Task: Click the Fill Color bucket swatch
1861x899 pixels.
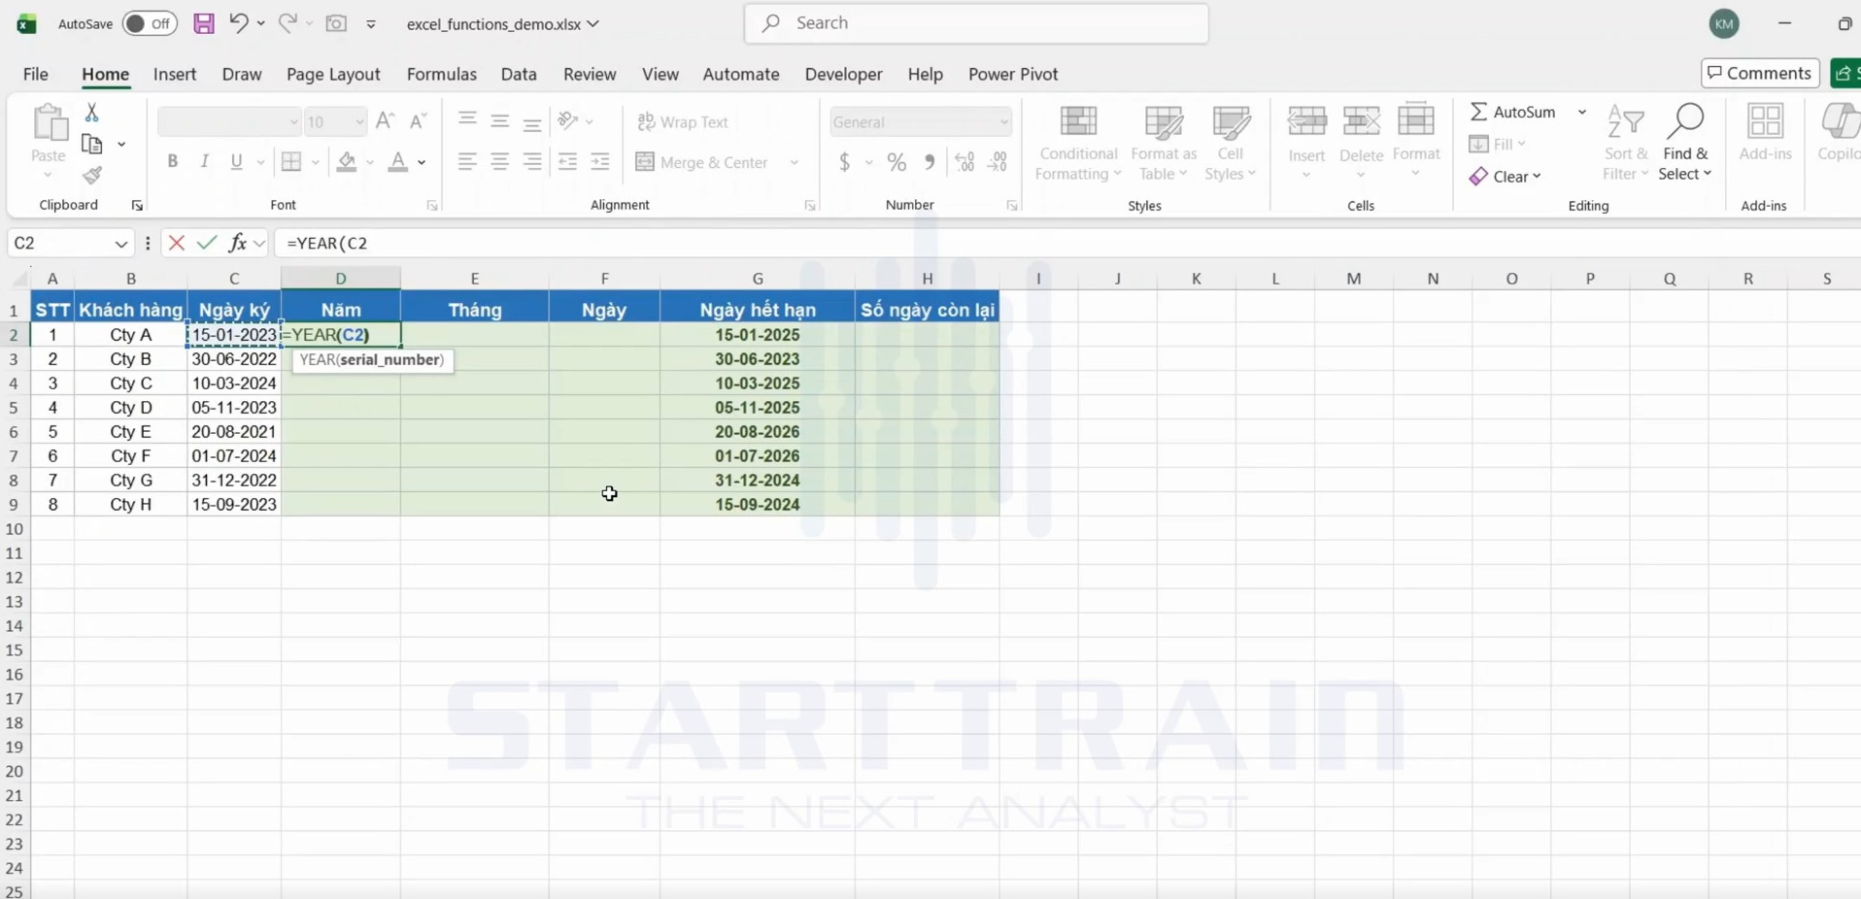Action: click(x=347, y=162)
